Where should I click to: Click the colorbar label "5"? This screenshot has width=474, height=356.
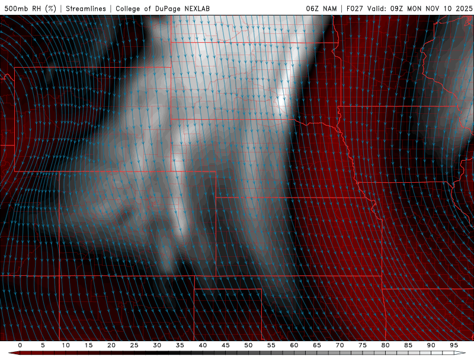pos(43,345)
